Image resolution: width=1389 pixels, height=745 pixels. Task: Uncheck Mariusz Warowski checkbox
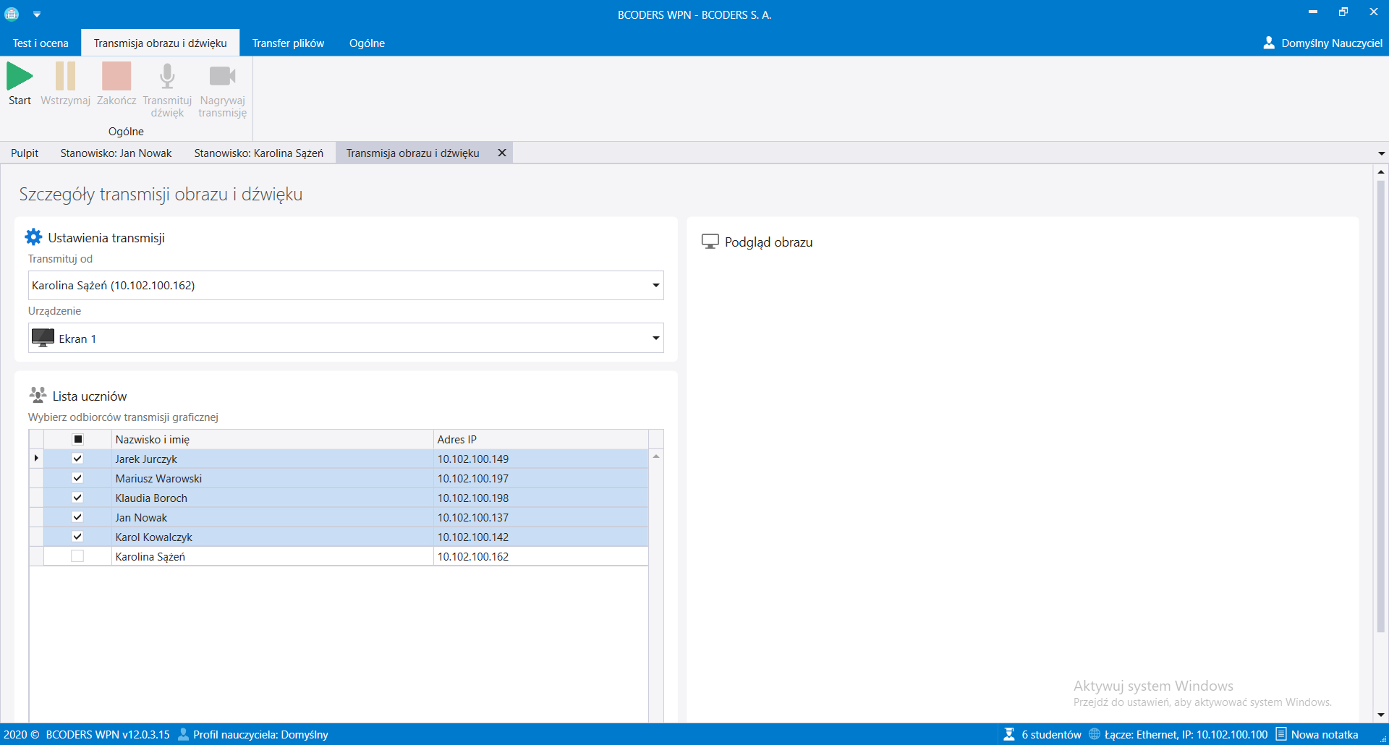point(77,478)
